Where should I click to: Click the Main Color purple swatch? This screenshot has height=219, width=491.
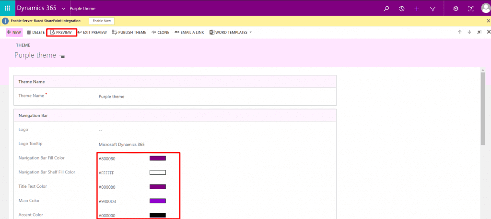158,201
